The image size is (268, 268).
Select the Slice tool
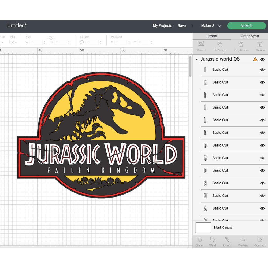[x=199, y=241]
